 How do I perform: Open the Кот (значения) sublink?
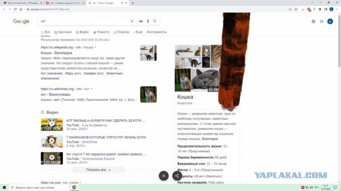[52, 73]
